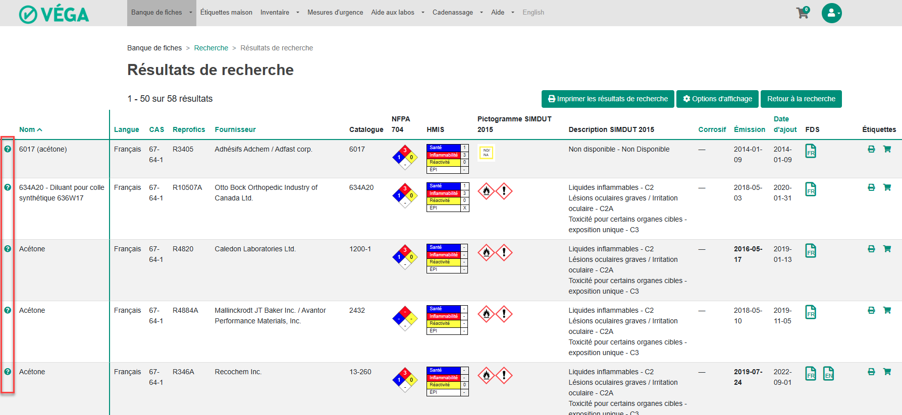Sort results by the Fournisseur column
This screenshot has width=902, height=415.
tap(235, 129)
